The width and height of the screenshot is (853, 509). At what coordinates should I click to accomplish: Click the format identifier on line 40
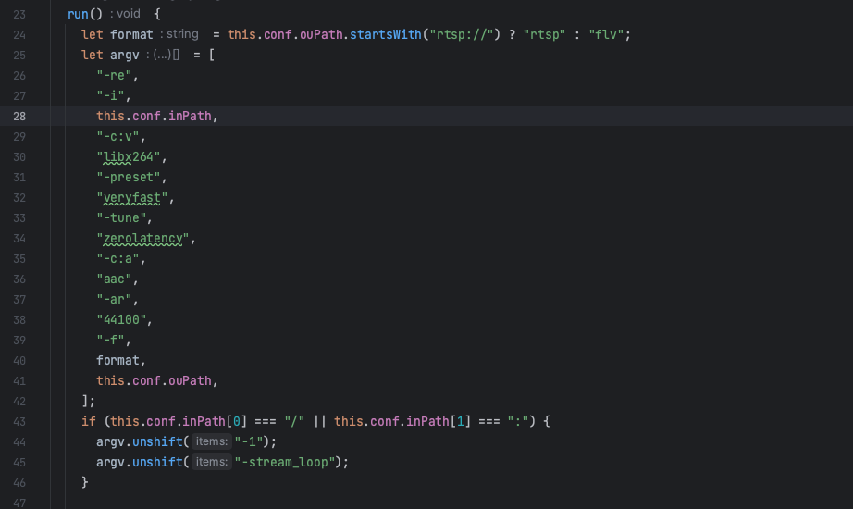pyautogui.click(x=117, y=360)
